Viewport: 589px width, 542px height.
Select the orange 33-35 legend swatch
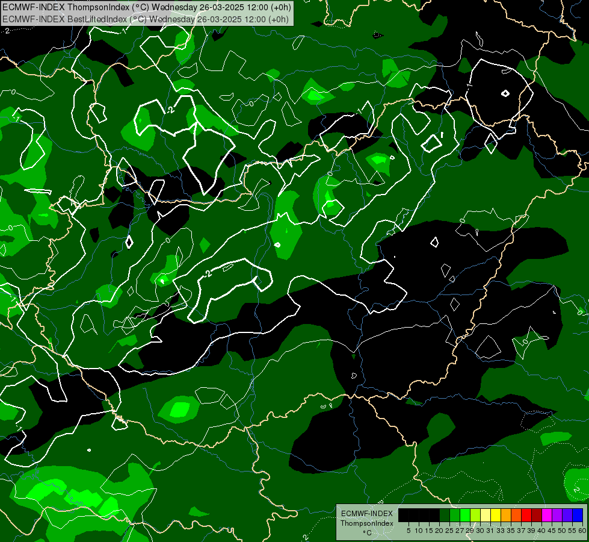[506, 515]
